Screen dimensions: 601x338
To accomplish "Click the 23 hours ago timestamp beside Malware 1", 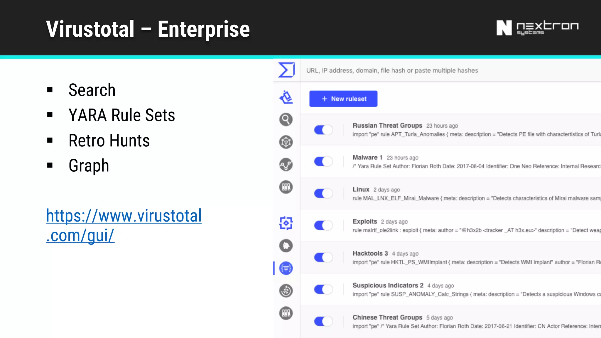I will click(x=402, y=158).
